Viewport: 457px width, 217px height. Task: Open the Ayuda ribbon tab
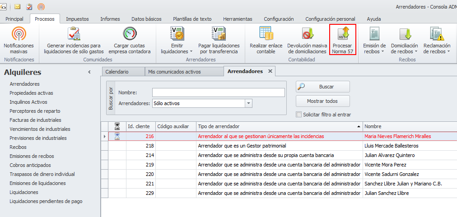coord(374,19)
